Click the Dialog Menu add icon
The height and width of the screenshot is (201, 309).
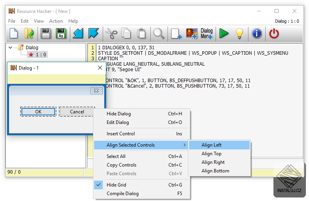(207, 33)
